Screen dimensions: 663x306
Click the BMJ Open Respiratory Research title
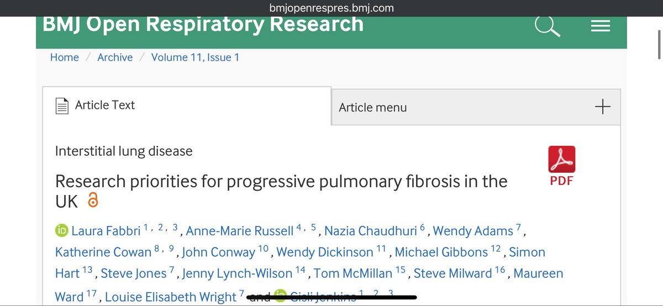coord(203,24)
